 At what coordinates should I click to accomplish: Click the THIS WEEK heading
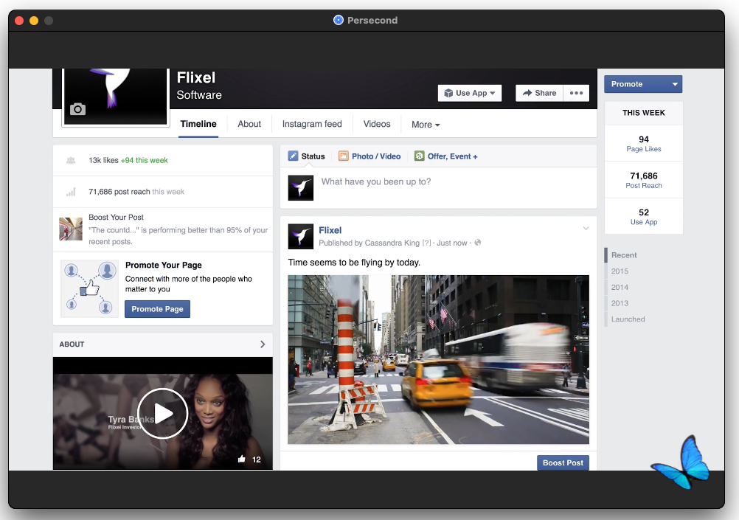coord(644,113)
